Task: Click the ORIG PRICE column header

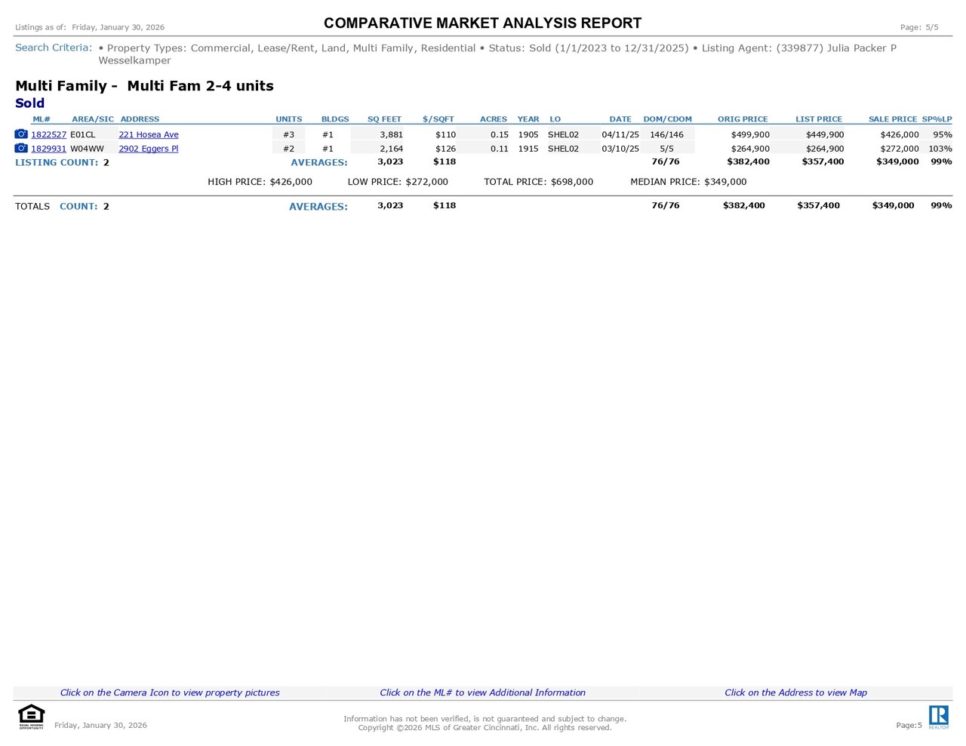Action: pyautogui.click(x=743, y=119)
